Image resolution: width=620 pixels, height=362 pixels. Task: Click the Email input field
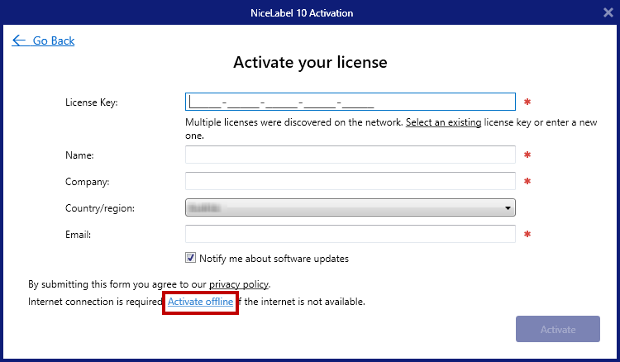click(x=351, y=235)
